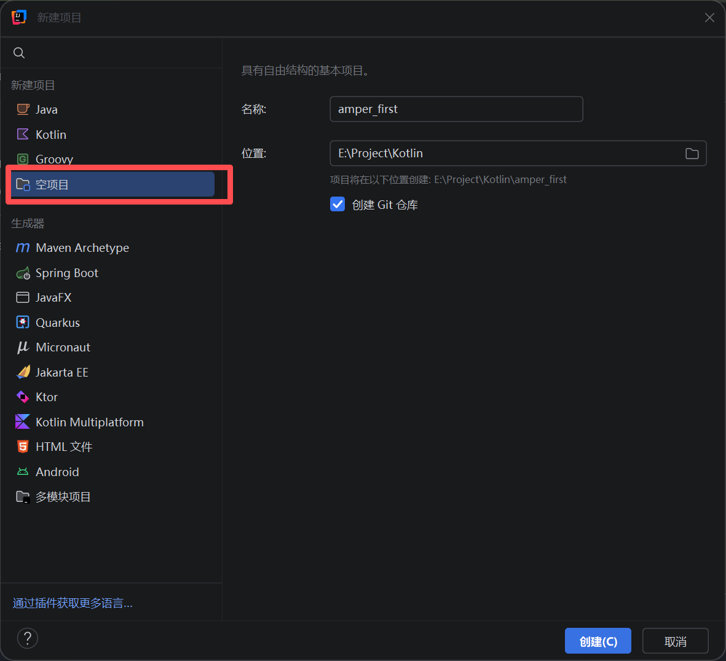Image resolution: width=726 pixels, height=661 pixels.
Task: Select the Maven Archetype generator icon
Action: pos(23,248)
